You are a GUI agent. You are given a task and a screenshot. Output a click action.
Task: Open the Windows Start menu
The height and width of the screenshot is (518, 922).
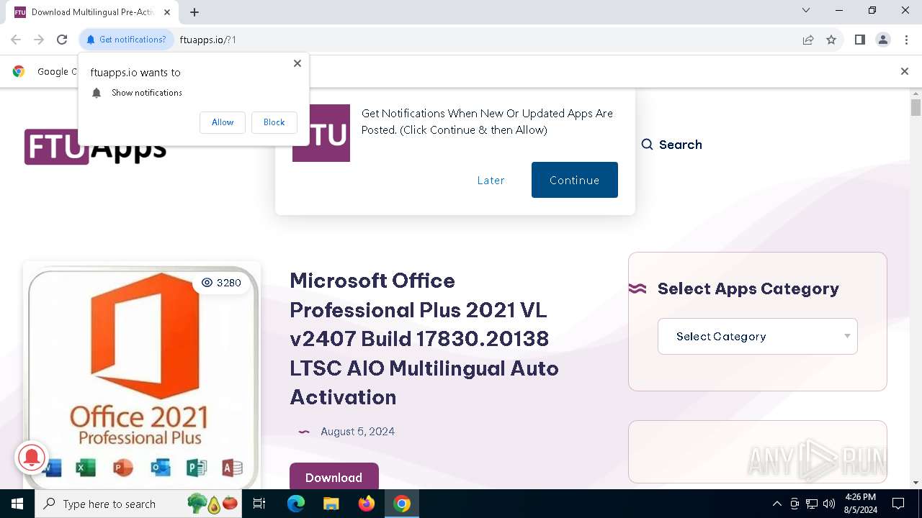click(17, 504)
